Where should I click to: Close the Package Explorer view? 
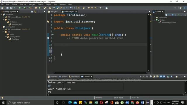18,12
